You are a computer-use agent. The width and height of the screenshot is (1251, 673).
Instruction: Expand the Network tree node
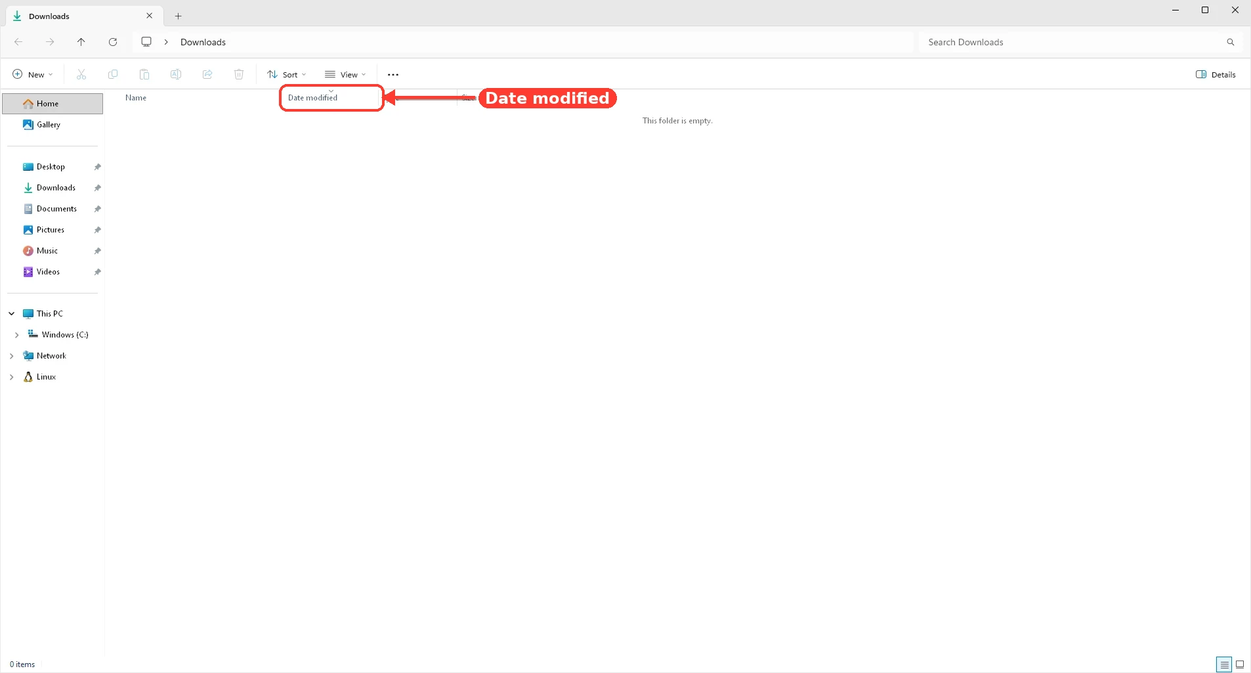12,356
